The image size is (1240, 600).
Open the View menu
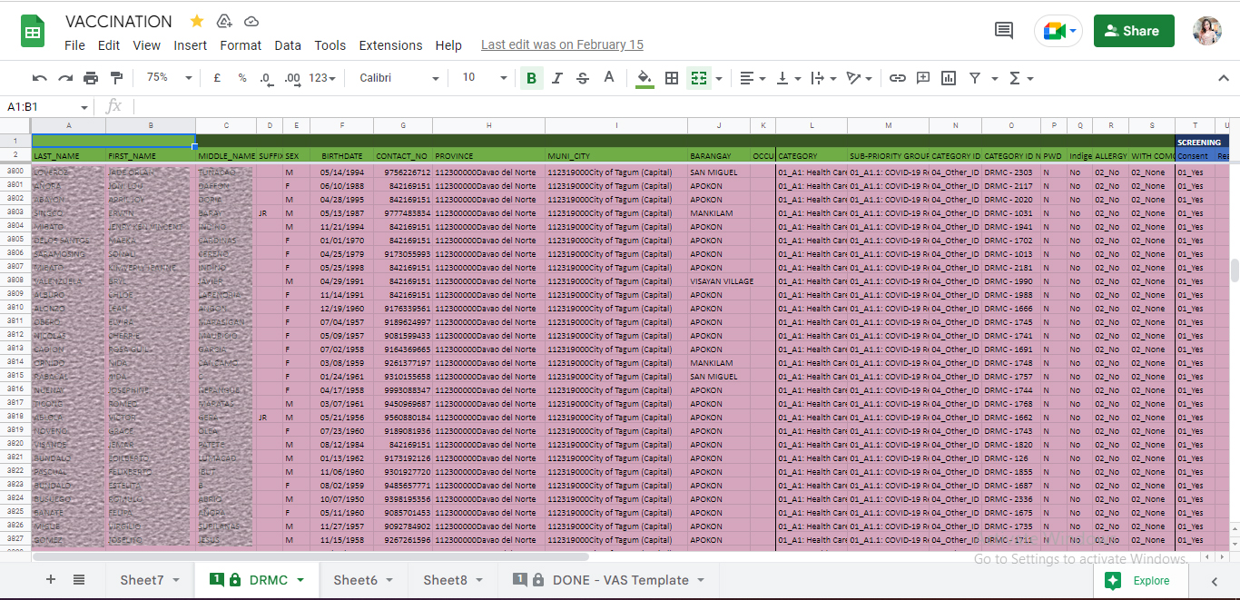tap(146, 45)
